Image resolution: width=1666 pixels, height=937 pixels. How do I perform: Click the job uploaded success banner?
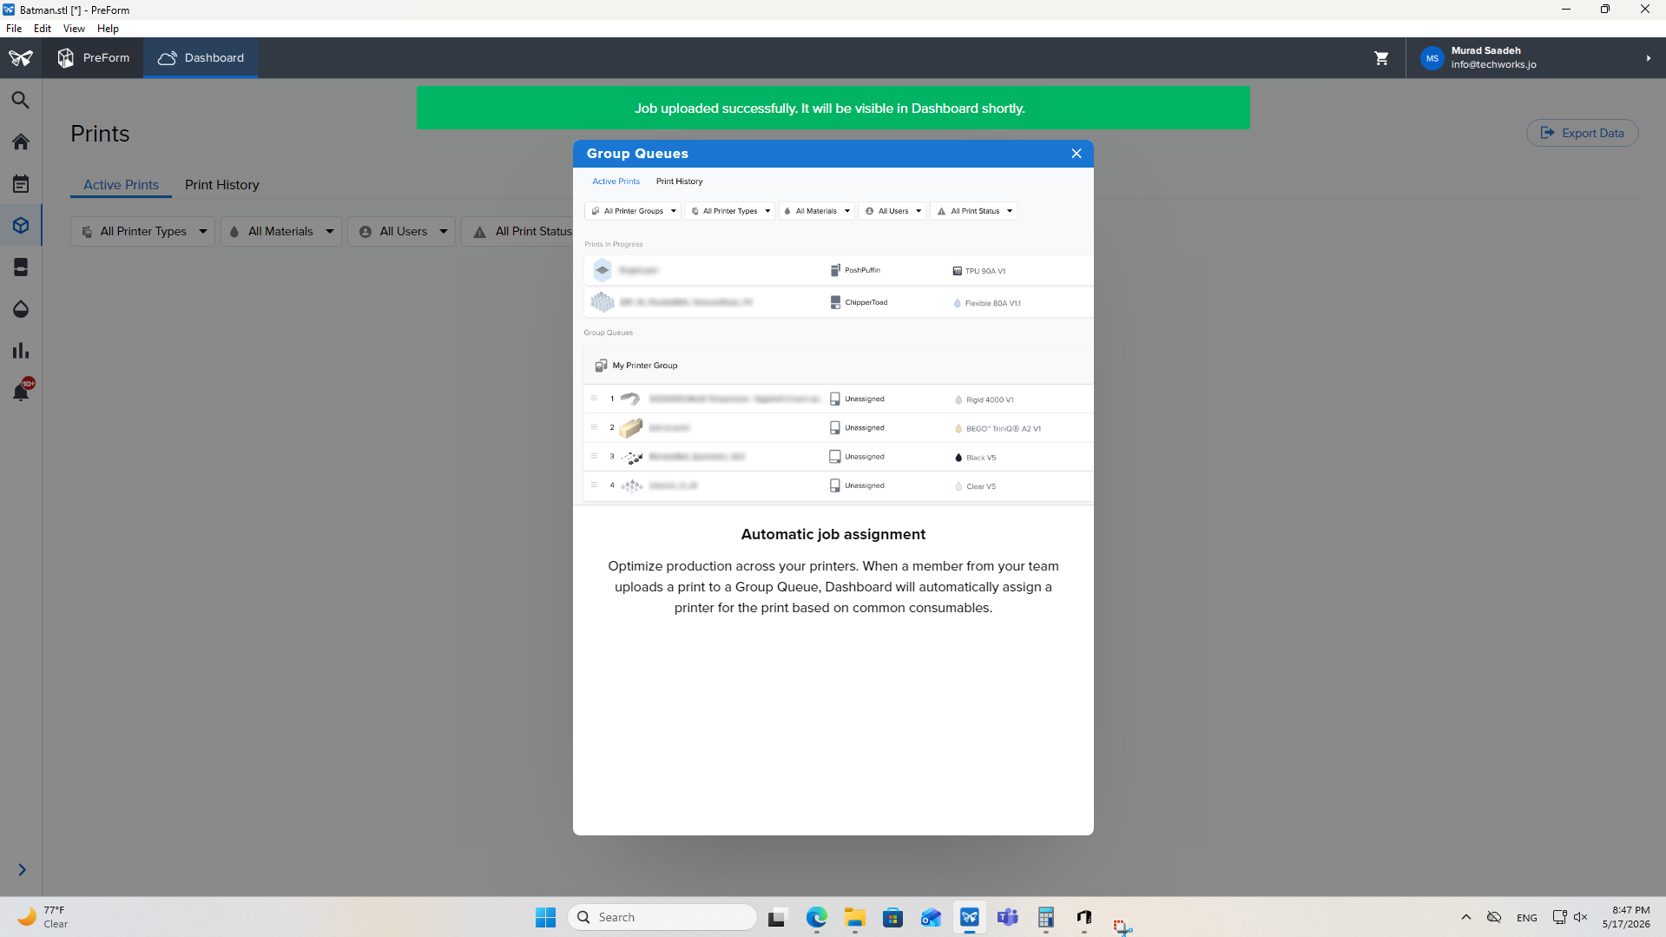click(833, 109)
